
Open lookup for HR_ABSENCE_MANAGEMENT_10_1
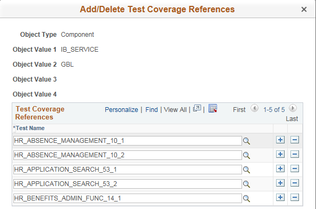point(246,141)
